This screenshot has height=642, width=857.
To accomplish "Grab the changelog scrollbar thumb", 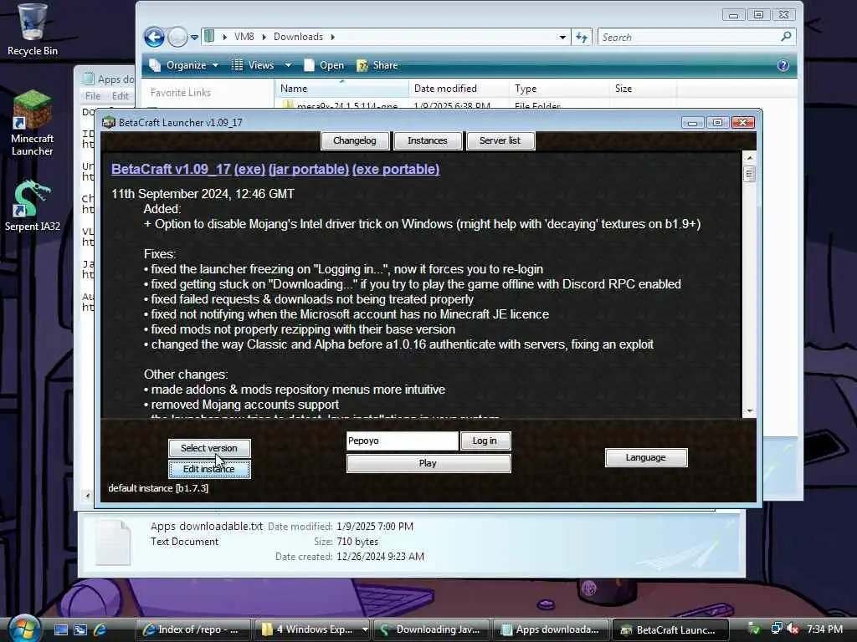I will tap(749, 174).
